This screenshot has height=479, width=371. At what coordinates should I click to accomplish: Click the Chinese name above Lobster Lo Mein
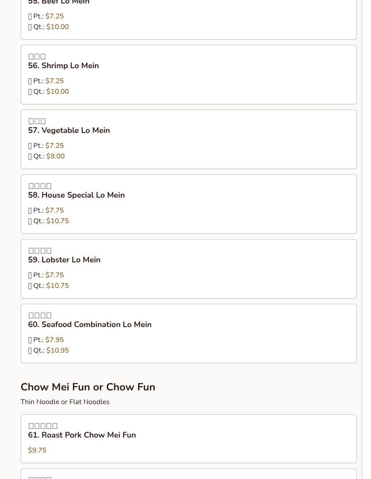coord(40,251)
